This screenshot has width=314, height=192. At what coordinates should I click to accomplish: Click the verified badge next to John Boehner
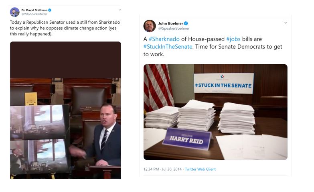click(x=186, y=23)
